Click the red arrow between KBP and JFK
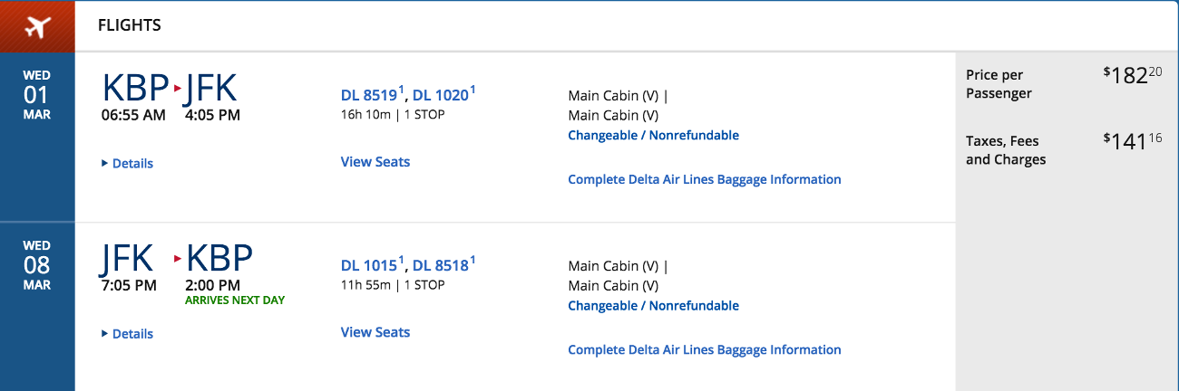1179x391 pixels. pos(178,89)
